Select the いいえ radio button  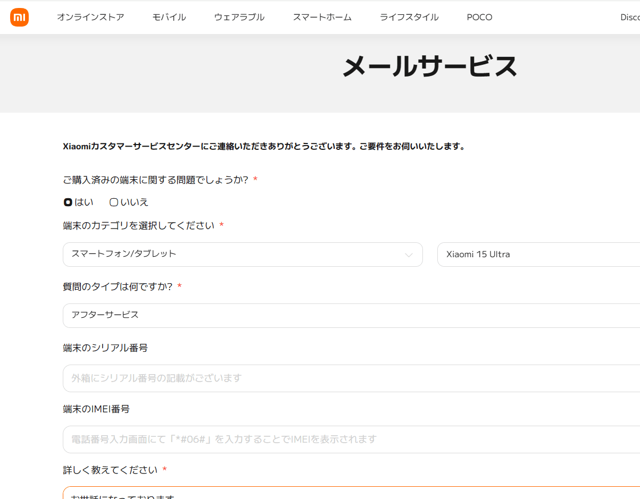point(113,202)
